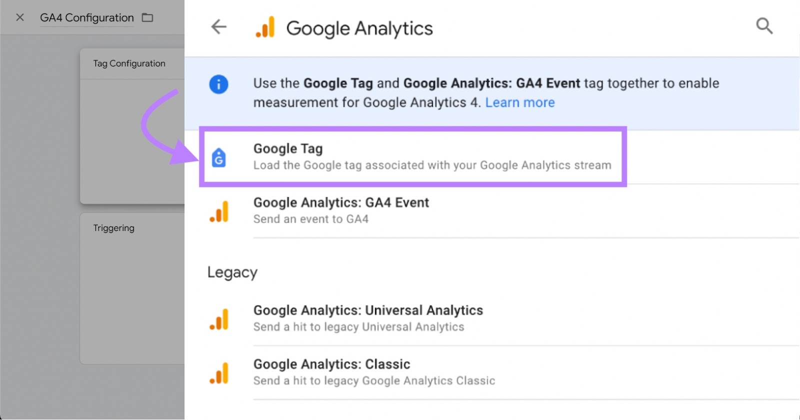Select the legacy Google Analytics: Classic tag
Image resolution: width=800 pixels, height=420 pixels.
(x=331, y=364)
